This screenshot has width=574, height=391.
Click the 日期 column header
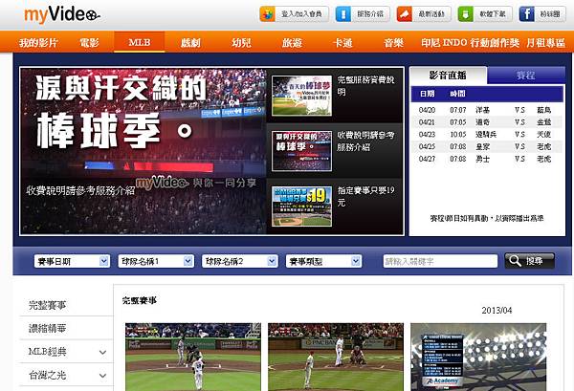[x=427, y=94]
